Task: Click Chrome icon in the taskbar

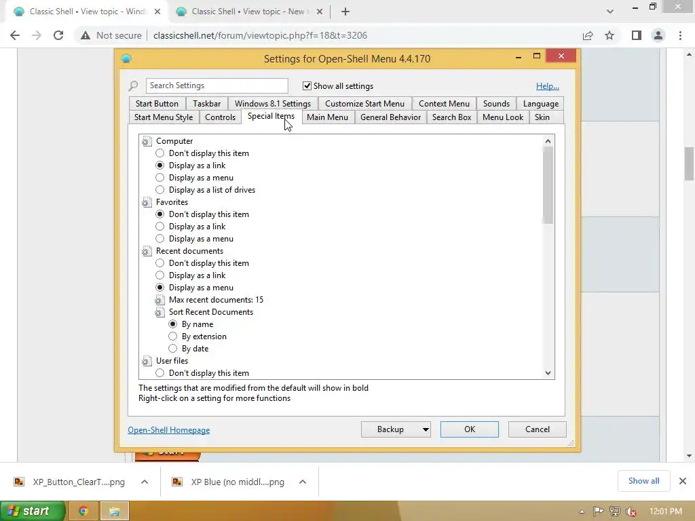Action: pyautogui.click(x=83, y=512)
